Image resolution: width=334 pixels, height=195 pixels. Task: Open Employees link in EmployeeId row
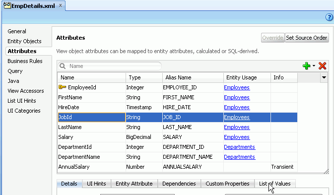point(237,87)
